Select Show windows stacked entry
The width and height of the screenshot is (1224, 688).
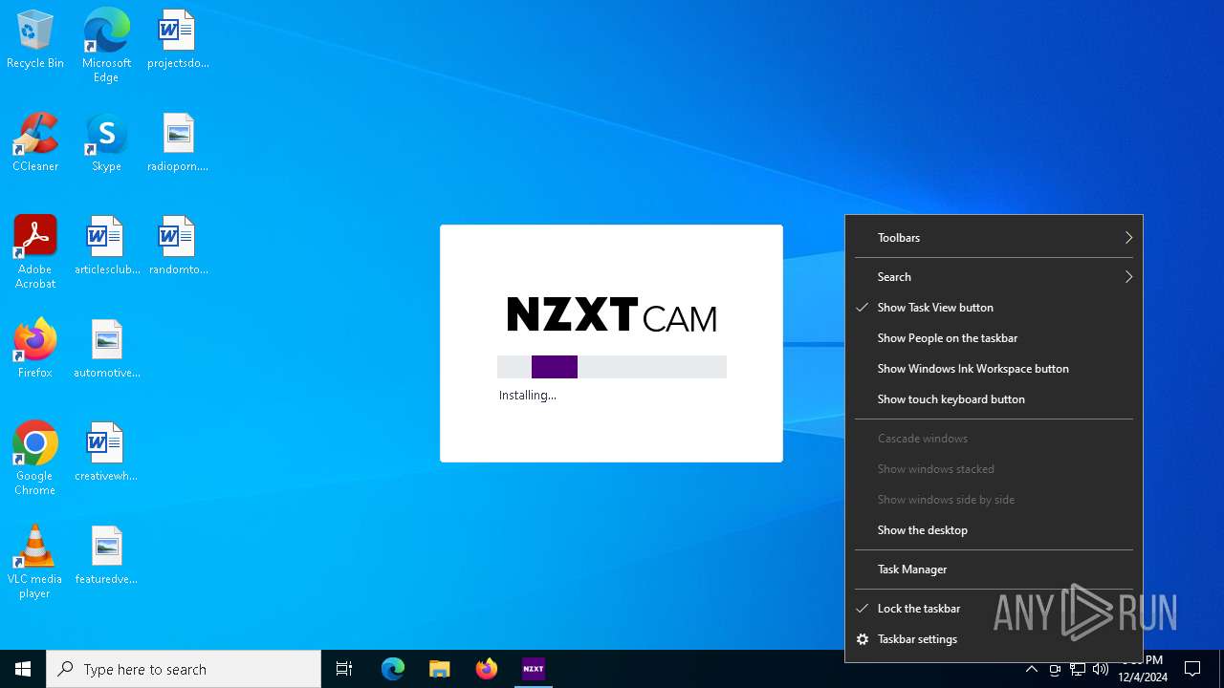coord(994,469)
